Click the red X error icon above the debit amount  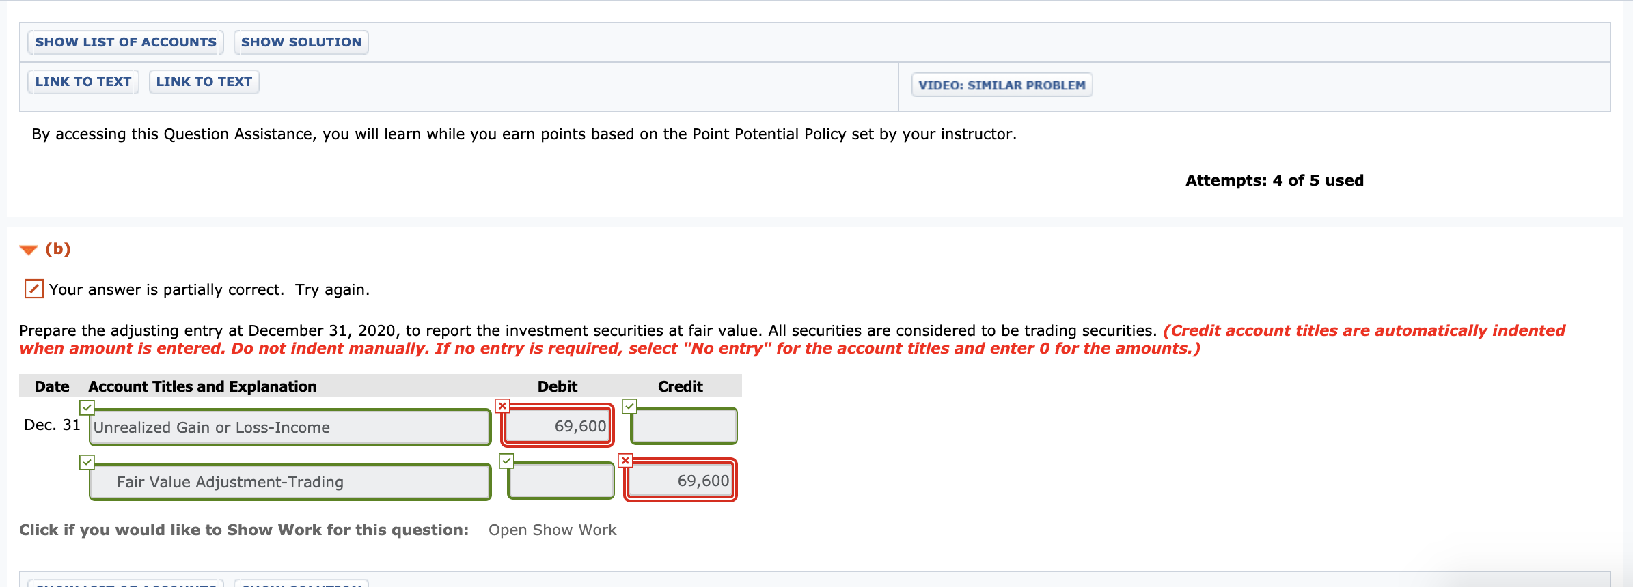point(502,405)
